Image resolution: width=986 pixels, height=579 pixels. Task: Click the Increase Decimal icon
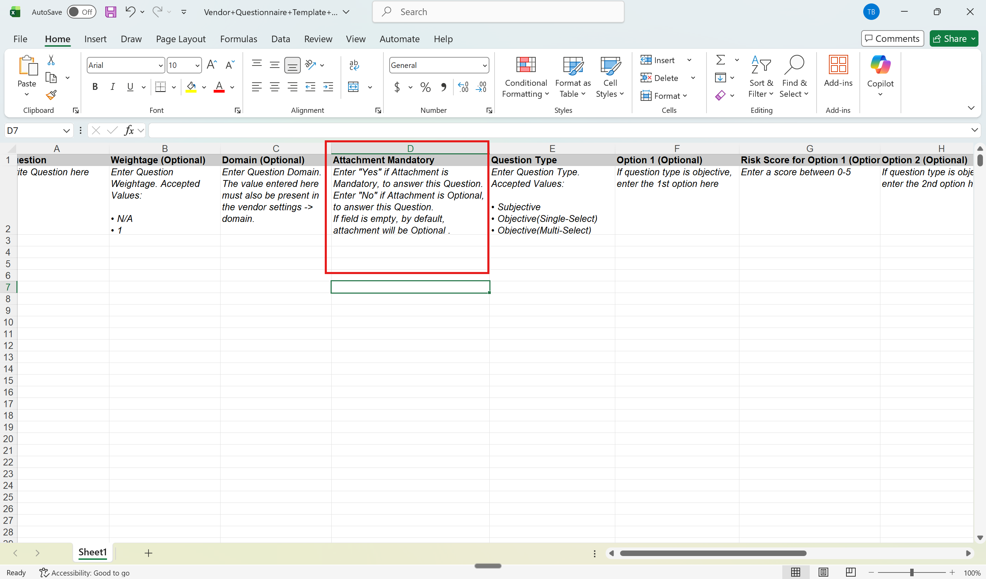pos(463,87)
